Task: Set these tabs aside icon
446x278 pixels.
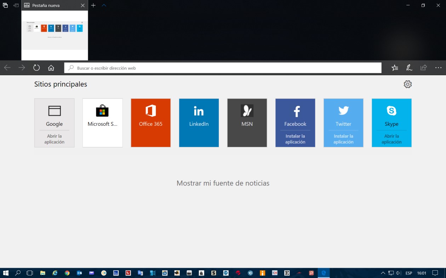Action: click(16, 5)
